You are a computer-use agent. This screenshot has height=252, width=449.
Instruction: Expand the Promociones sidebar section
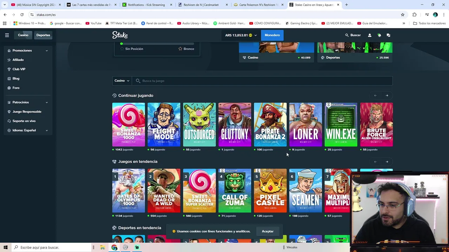pos(28,50)
